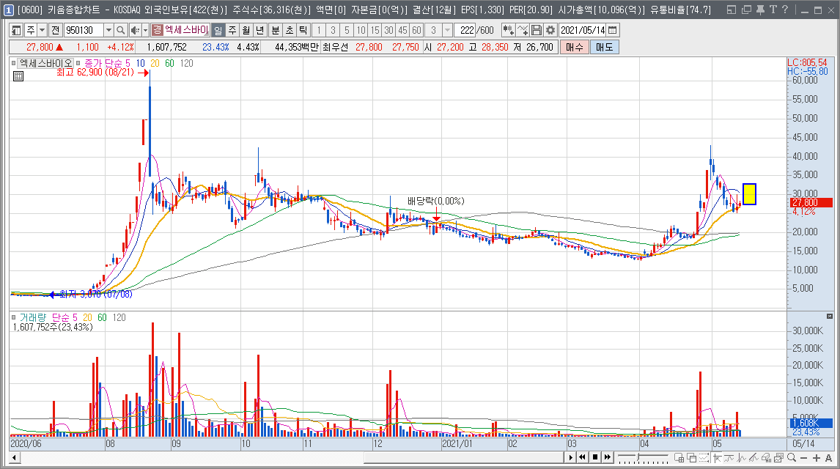This screenshot has height=469, width=840.
Task: Click the diagonal line drawing tool icon
Action: coord(754,458)
